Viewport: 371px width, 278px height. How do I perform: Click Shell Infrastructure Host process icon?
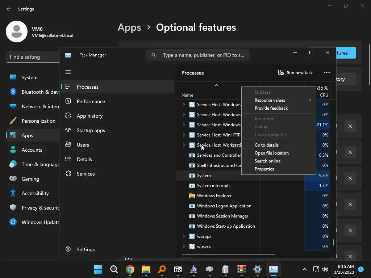192,165
